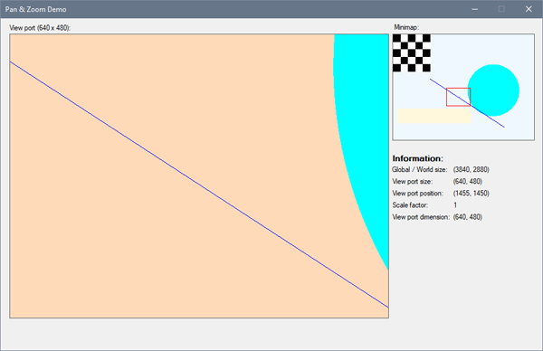Click the Information heading
This screenshot has height=351, width=543.
click(417, 158)
